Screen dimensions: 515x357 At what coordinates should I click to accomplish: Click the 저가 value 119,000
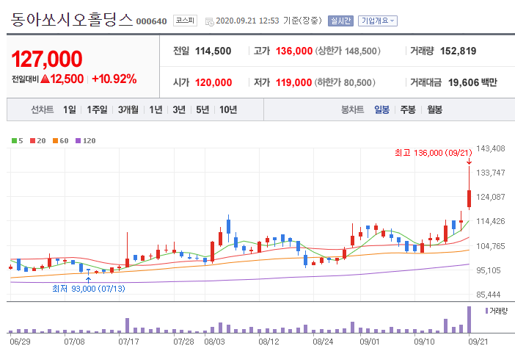[x=293, y=82]
